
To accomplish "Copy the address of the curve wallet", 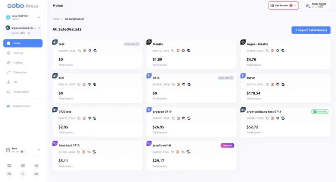I will coord(267,85).
